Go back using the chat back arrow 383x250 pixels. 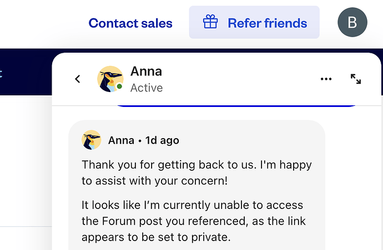(x=78, y=79)
